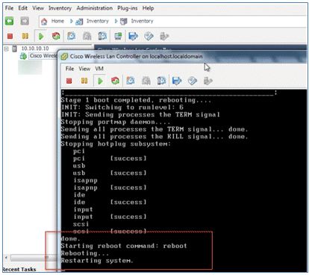Click the Reset button in main toolbar

coord(56,37)
